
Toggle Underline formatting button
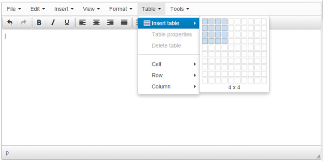[67, 22]
